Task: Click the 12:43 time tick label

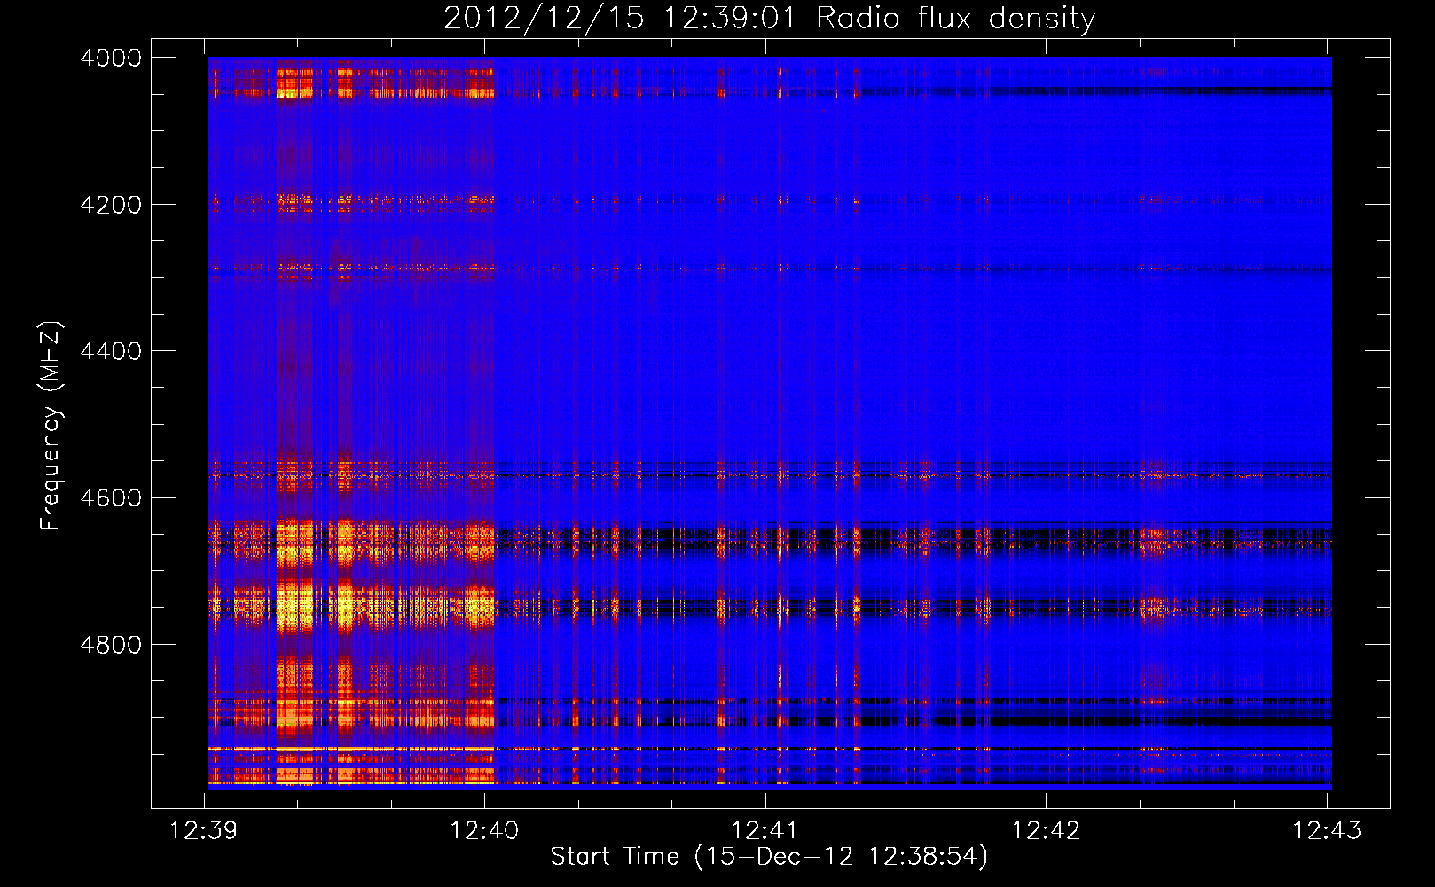Action: (1327, 830)
